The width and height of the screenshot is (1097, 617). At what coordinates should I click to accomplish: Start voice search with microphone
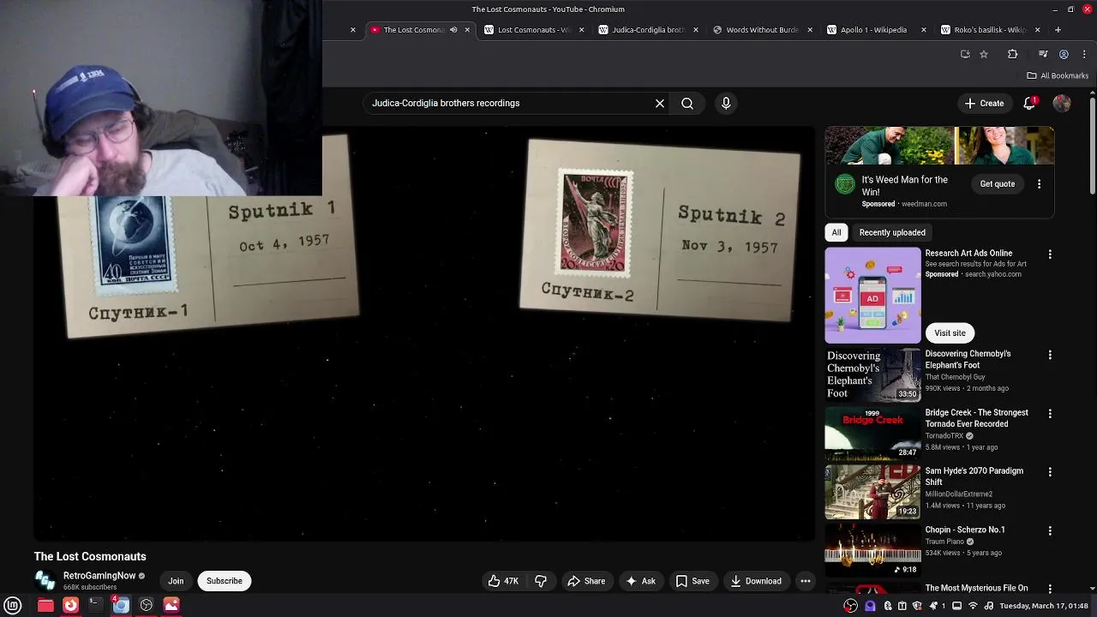(726, 103)
